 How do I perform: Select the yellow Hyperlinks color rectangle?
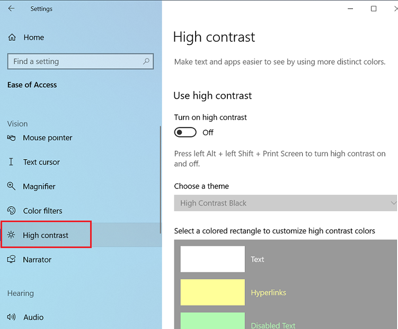point(213,293)
